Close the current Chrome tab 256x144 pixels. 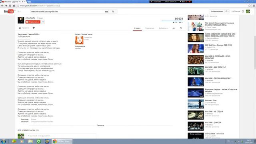point(25,2)
